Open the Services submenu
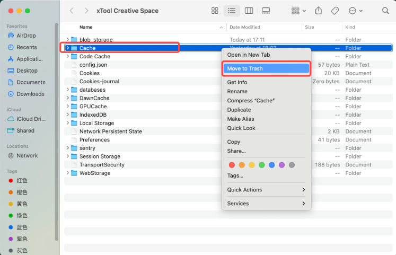The width and height of the screenshot is (396, 255). click(266, 203)
